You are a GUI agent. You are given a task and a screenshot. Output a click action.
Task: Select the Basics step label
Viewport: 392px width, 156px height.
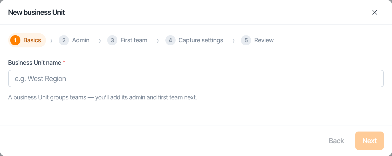pyautogui.click(x=32, y=40)
